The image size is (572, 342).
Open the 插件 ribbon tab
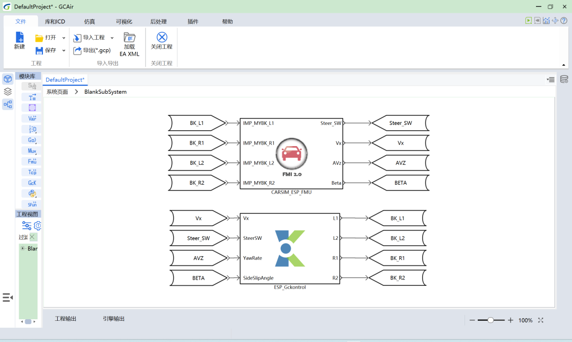pos(193,22)
